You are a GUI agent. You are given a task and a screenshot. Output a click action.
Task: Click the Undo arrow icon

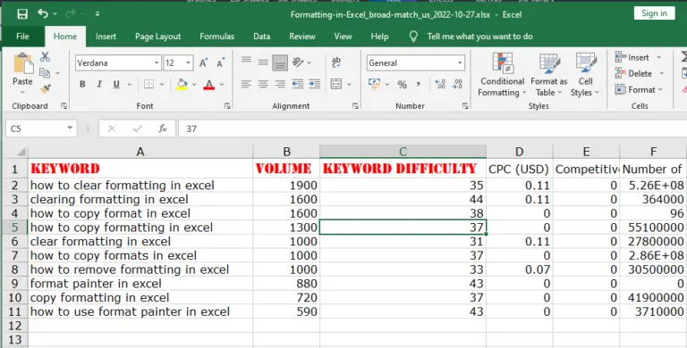43,13
